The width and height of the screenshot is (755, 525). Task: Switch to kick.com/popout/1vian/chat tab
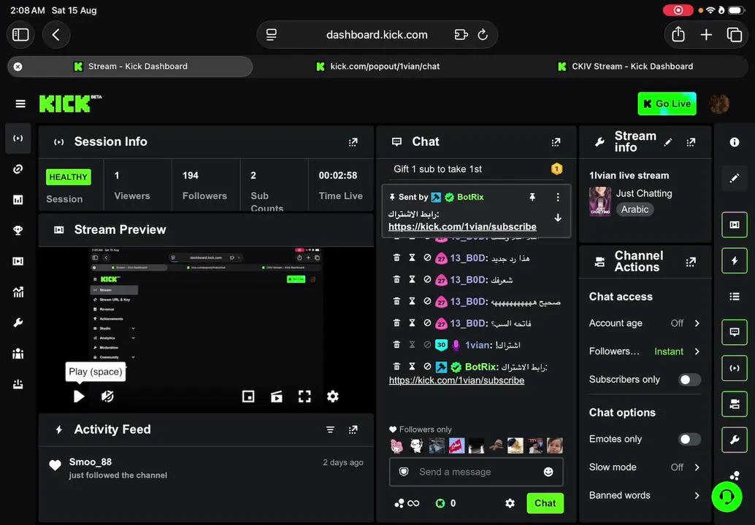[378, 66]
